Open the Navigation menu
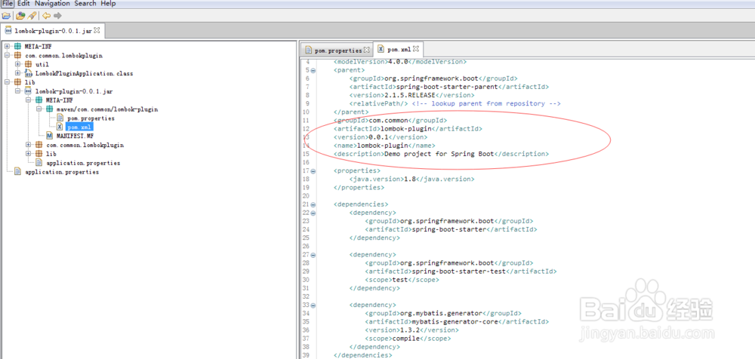 [52, 3]
